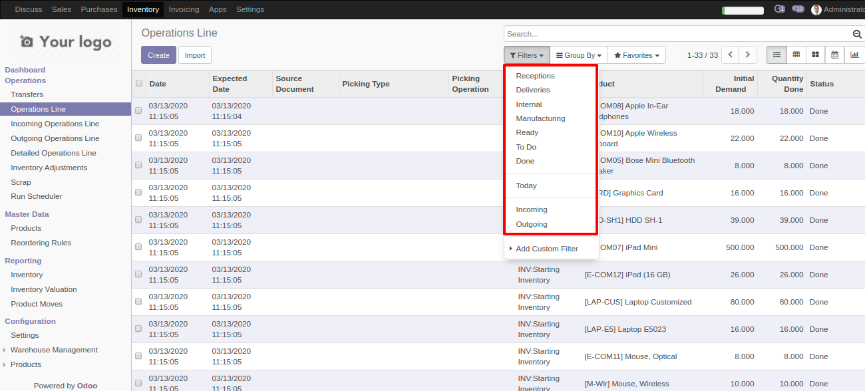Open the Group By dropdown
865x391 pixels.
point(579,55)
